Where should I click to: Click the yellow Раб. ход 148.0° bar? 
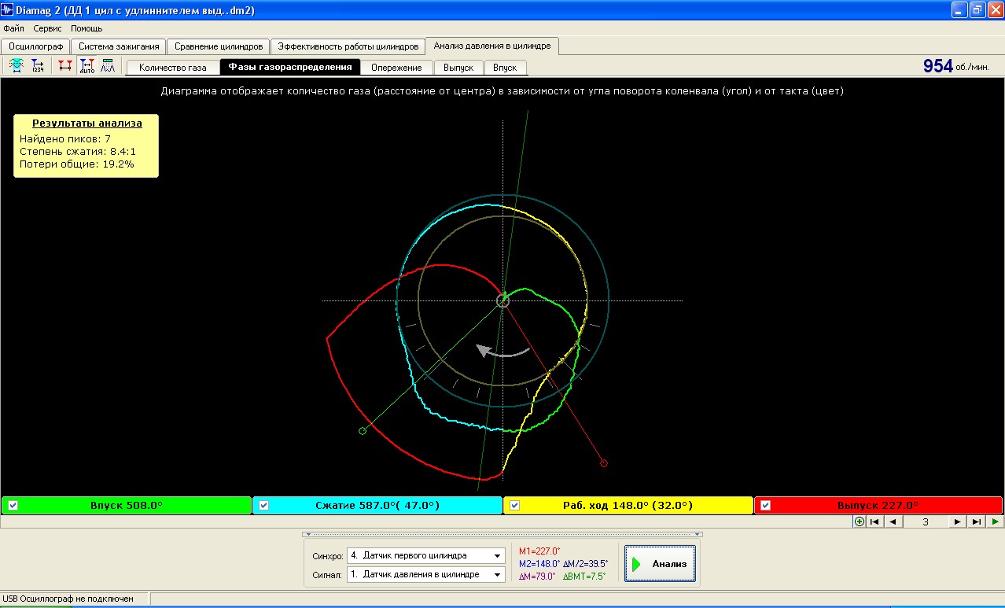(x=628, y=506)
